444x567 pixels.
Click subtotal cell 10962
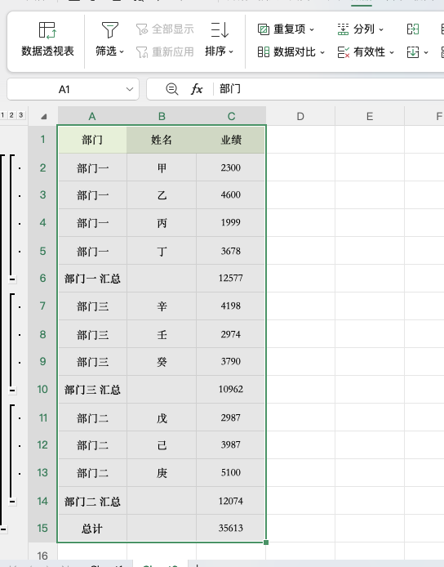pyautogui.click(x=231, y=390)
